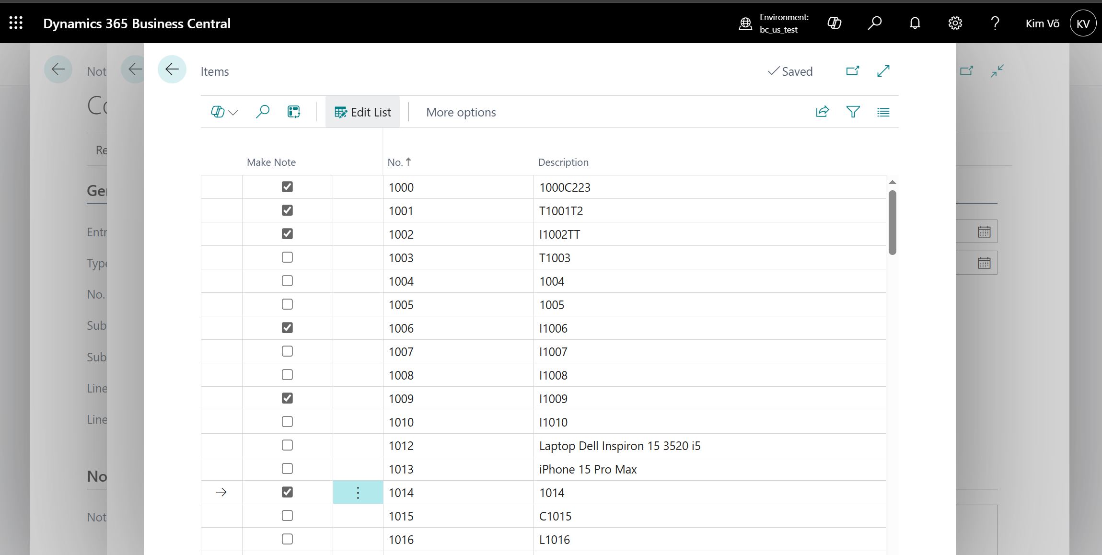This screenshot has height=555, width=1102.
Task: Expand the Items page to full width
Action: coord(883,71)
